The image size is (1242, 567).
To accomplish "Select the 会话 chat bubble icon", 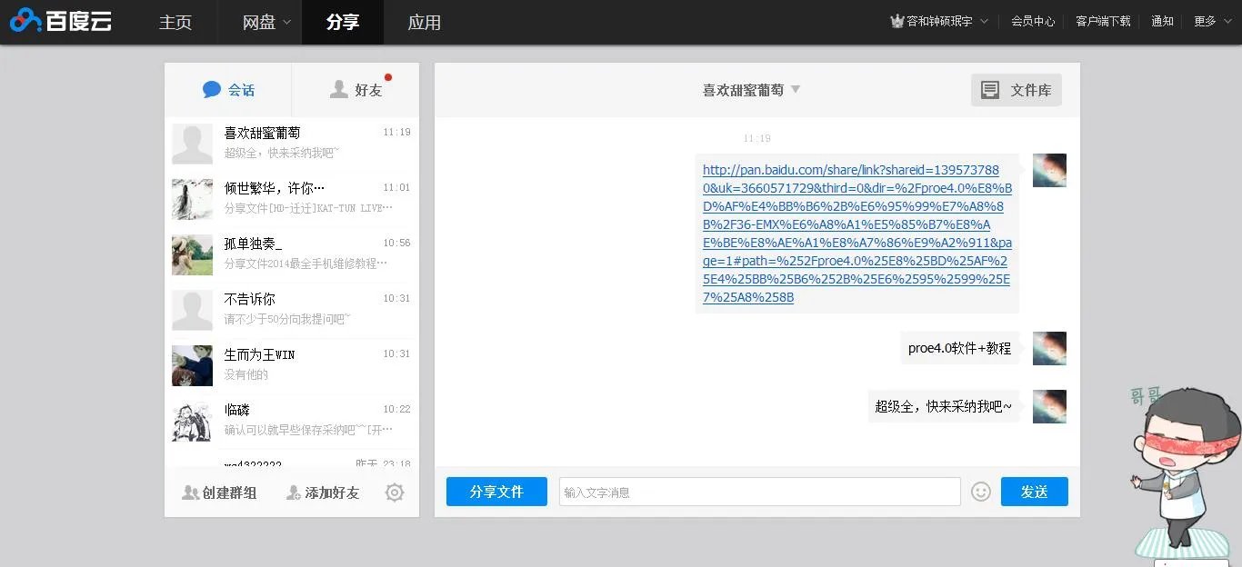I will point(211,88).
